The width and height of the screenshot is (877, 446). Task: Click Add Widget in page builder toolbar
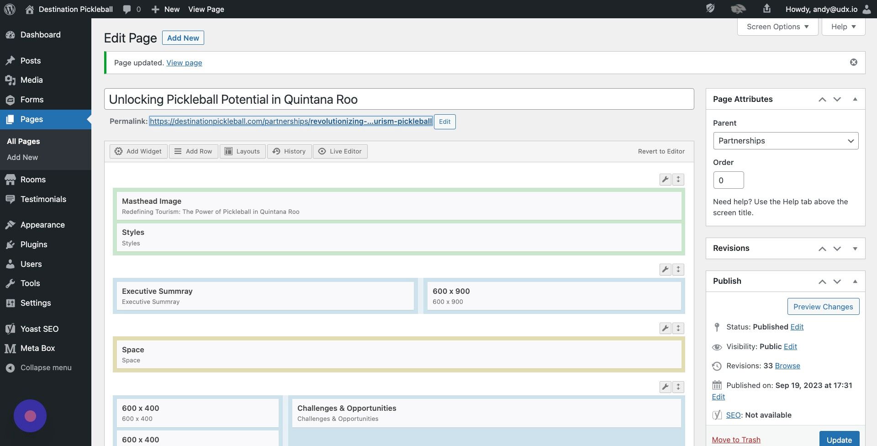click(x=138, y=151)
